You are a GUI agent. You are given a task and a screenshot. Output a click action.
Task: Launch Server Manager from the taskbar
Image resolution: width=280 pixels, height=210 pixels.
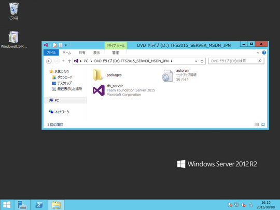22,205
